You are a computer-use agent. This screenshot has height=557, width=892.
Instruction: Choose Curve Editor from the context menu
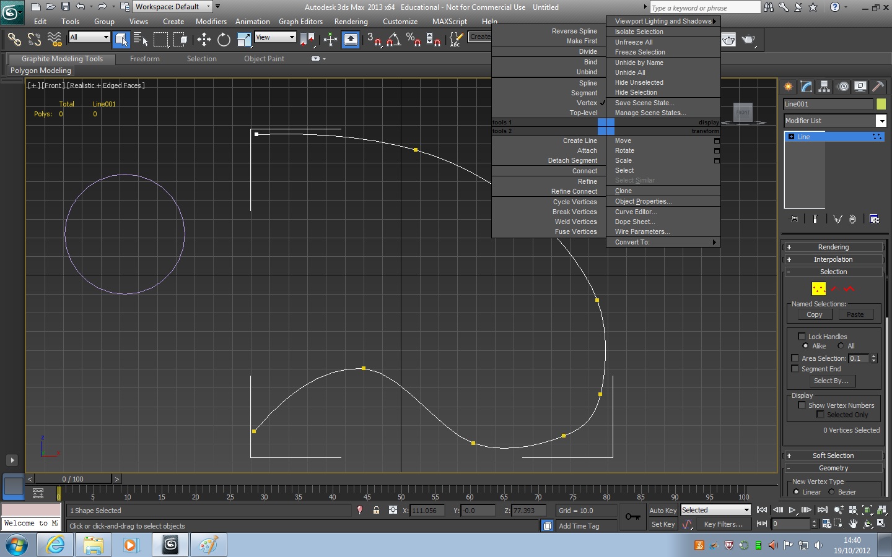[x=636, y=212]
